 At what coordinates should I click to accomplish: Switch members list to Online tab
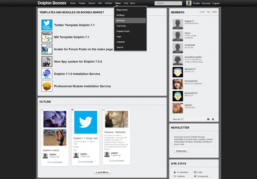[214, 12]
